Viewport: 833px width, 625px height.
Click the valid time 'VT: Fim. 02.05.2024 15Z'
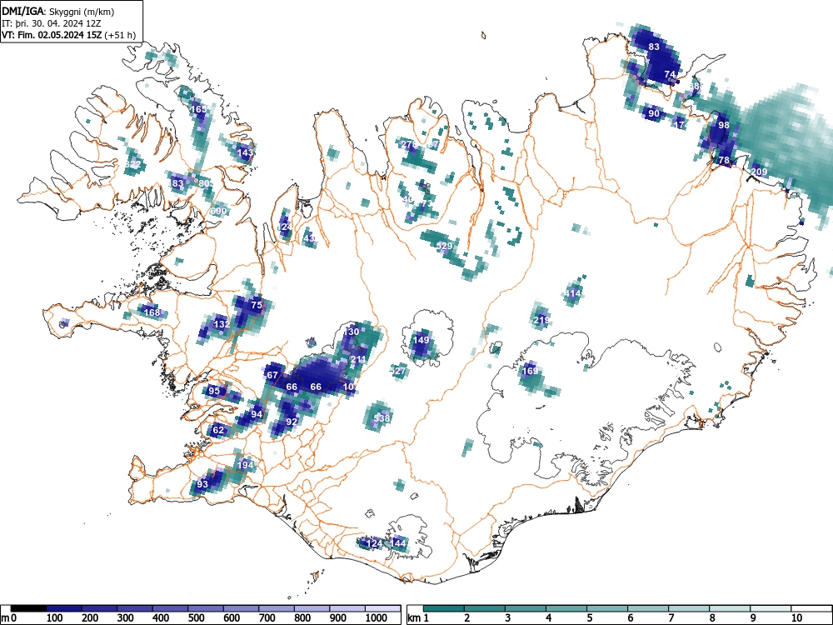click(x=52, y=36)
